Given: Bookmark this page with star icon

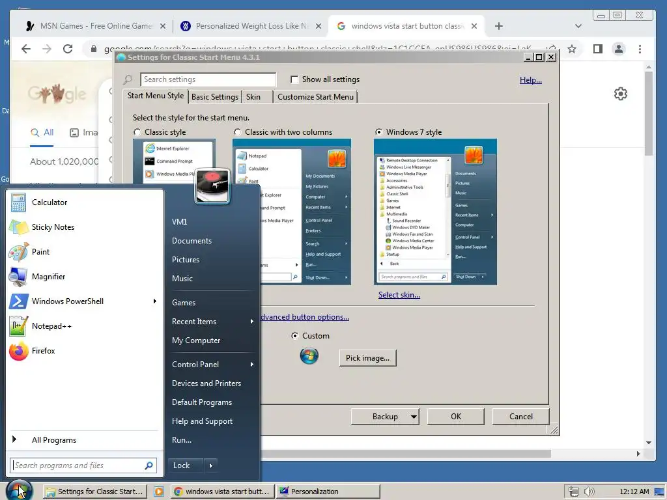Looking at the screenshot, I should click(572, 49).
